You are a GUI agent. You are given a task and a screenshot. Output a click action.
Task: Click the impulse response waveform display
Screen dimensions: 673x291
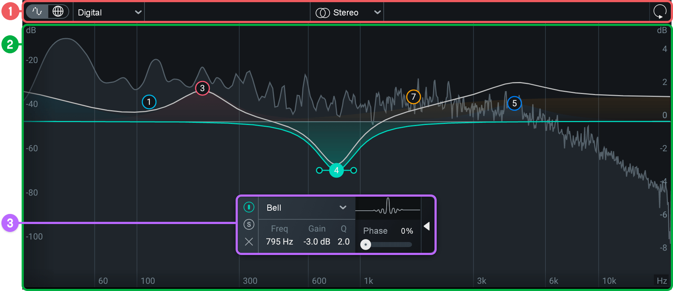[x=388, y=208]
